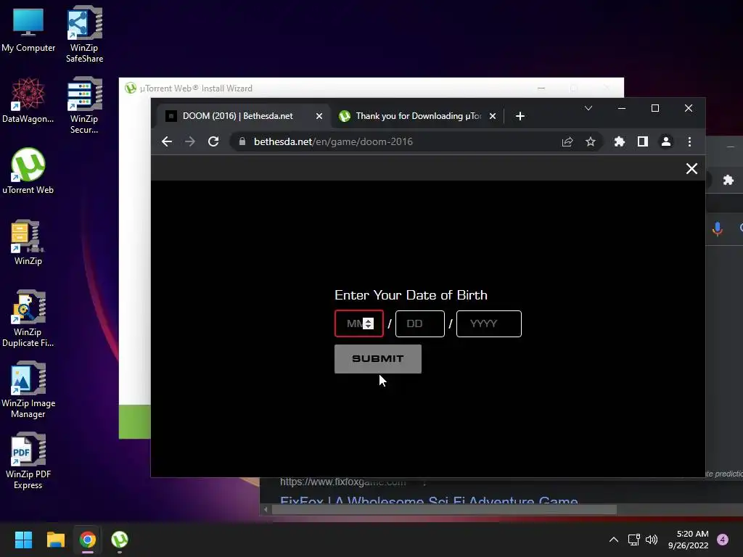
Task: Open WinZip Secure desktop shortcut
Action: 84,105
